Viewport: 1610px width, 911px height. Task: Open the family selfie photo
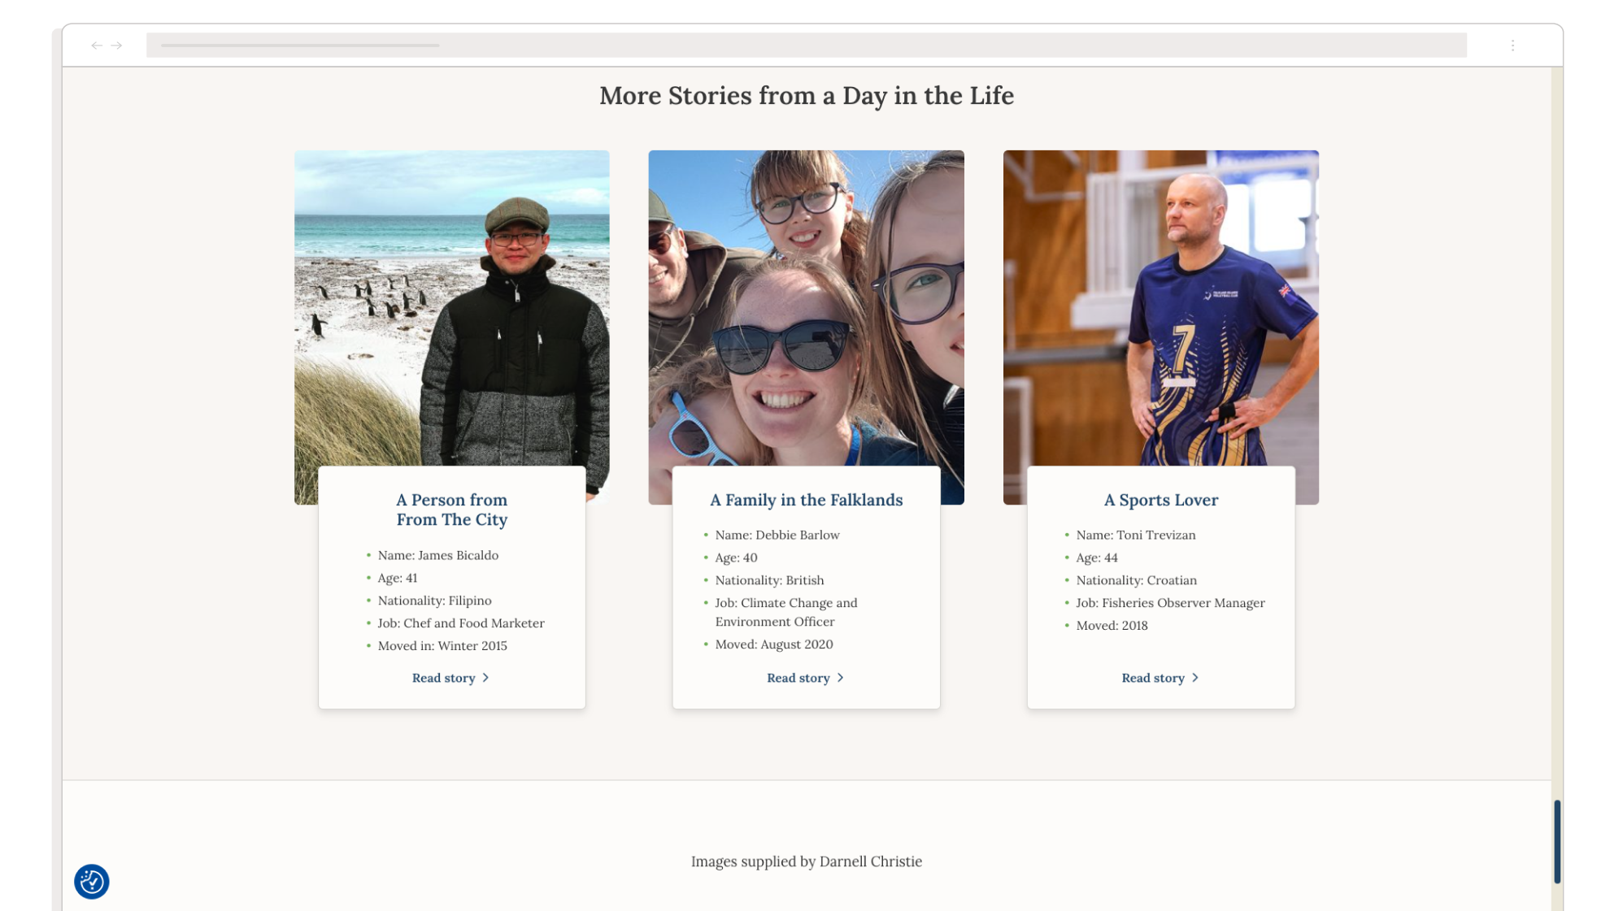(806, 309)
